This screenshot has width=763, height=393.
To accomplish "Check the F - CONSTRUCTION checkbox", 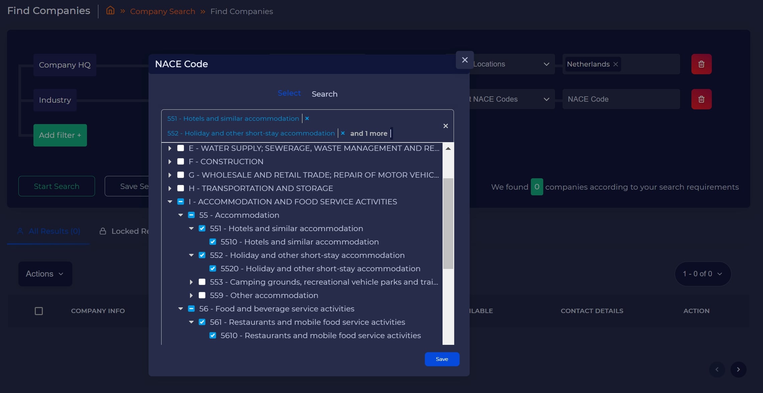I will (x=181, y=162).
